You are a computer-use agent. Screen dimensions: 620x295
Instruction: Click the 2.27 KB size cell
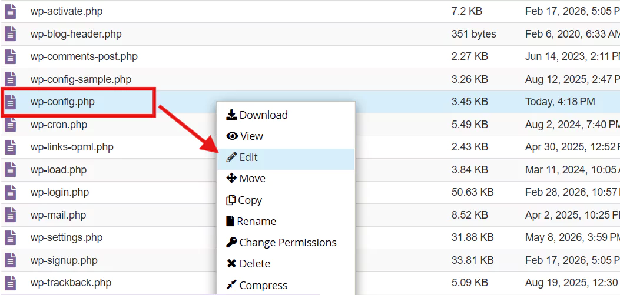click(470, 57)
